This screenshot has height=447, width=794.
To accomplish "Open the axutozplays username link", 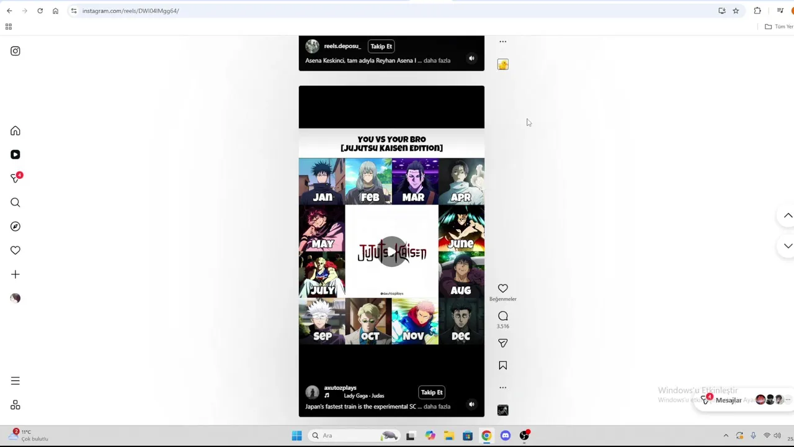I will [x=340, y=388].
